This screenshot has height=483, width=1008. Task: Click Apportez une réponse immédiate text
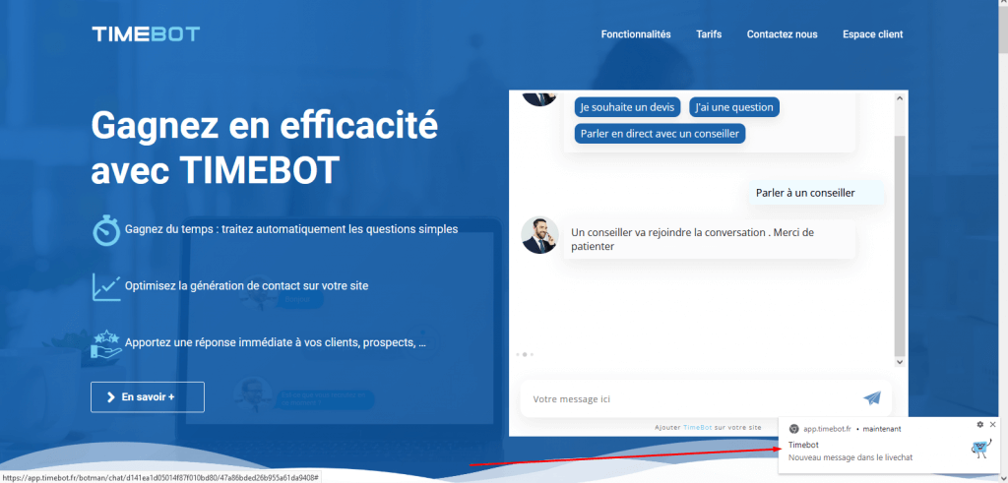tap(276, 342)
